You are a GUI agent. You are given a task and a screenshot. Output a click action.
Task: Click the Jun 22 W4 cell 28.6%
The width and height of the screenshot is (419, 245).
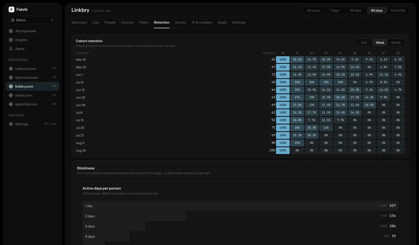pos(340,98)
